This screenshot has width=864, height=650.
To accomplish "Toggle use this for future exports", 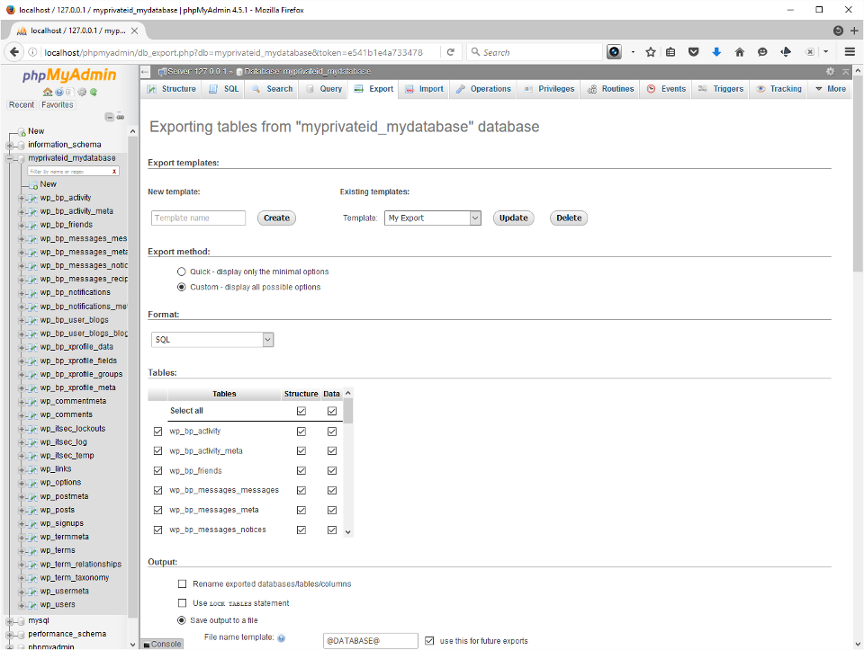I will 429,641.
